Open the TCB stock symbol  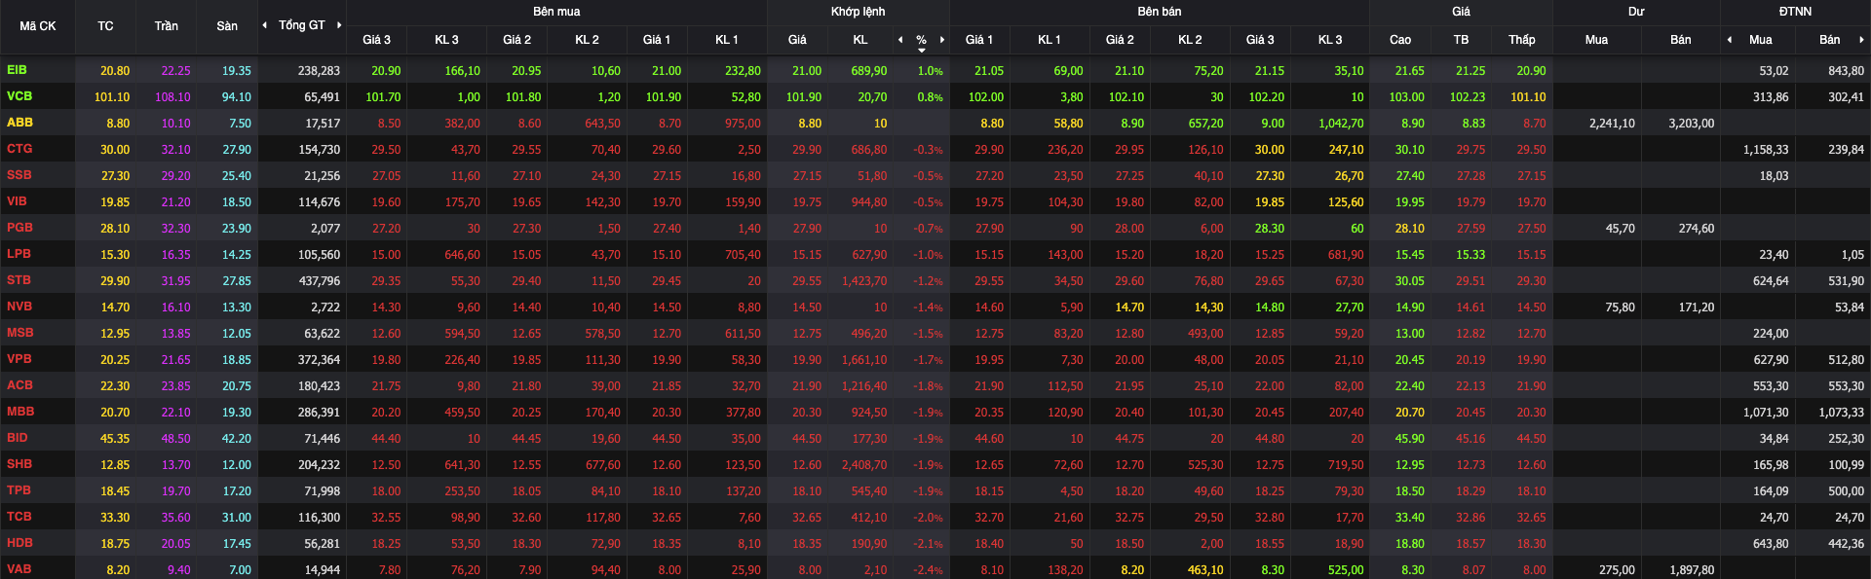coord(19,517)
